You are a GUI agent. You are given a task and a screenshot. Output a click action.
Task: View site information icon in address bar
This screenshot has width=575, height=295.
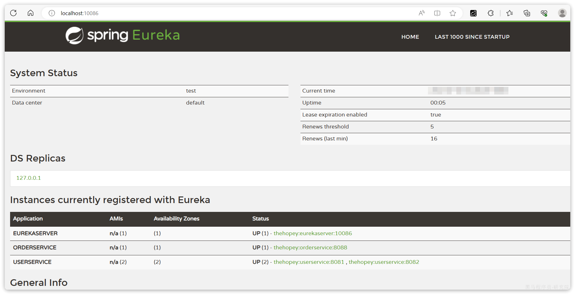(x=52, y=13)
